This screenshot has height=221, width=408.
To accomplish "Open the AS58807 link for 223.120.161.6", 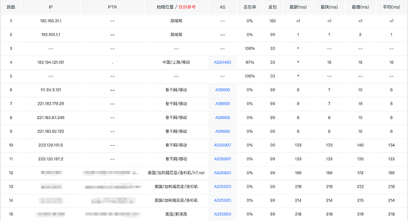I will click(222, 145).
